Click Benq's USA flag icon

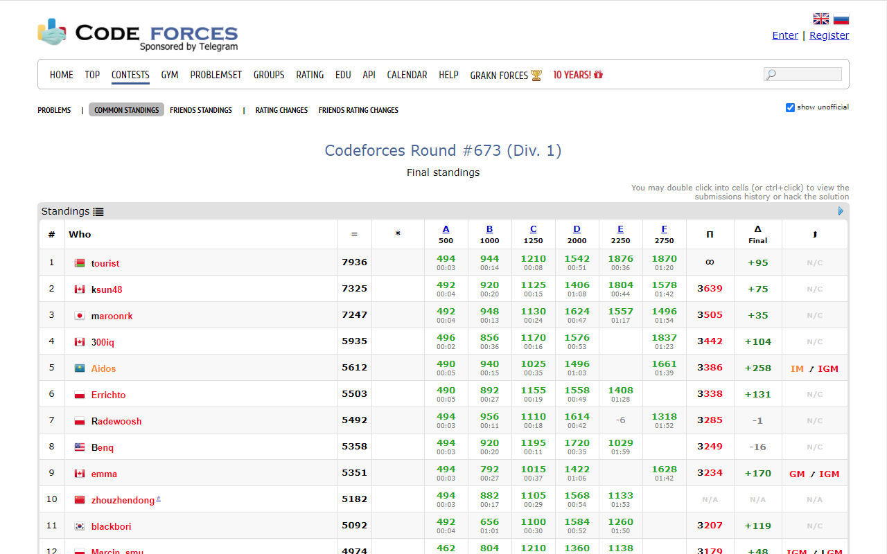[80, 447]
